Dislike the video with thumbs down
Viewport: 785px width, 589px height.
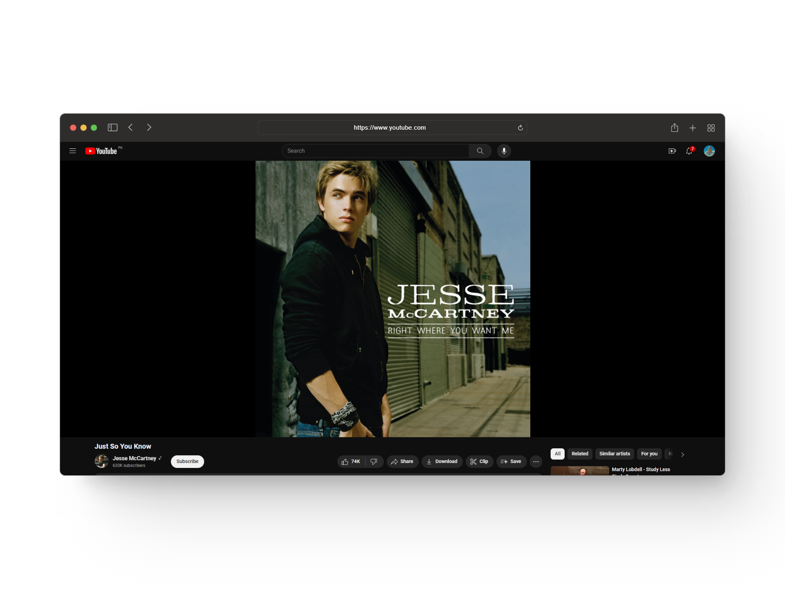pos(374,461)
